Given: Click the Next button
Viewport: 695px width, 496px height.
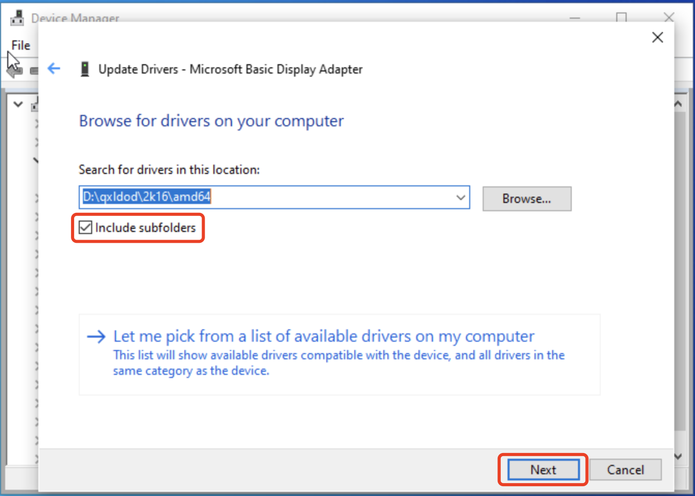Looking at the screenshot, I should pyautogui.click(x=543, y=470).
